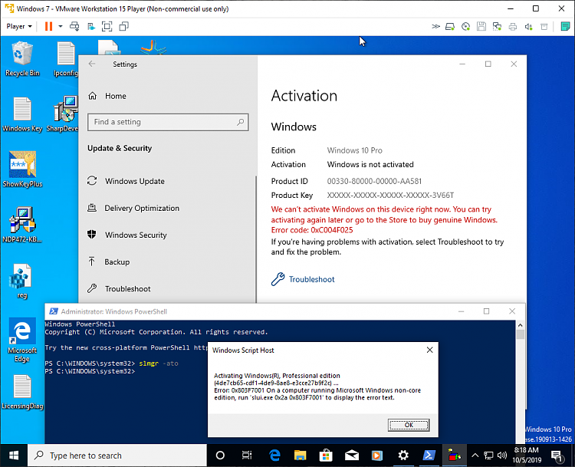Select the ShowKeyPlus desktop icon
This screenshot has height=467, width=575.
click(22, 169)
